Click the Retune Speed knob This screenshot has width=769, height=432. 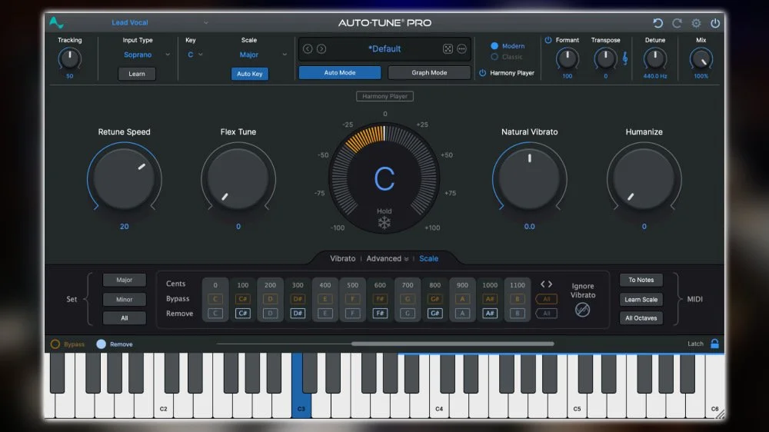124,178
